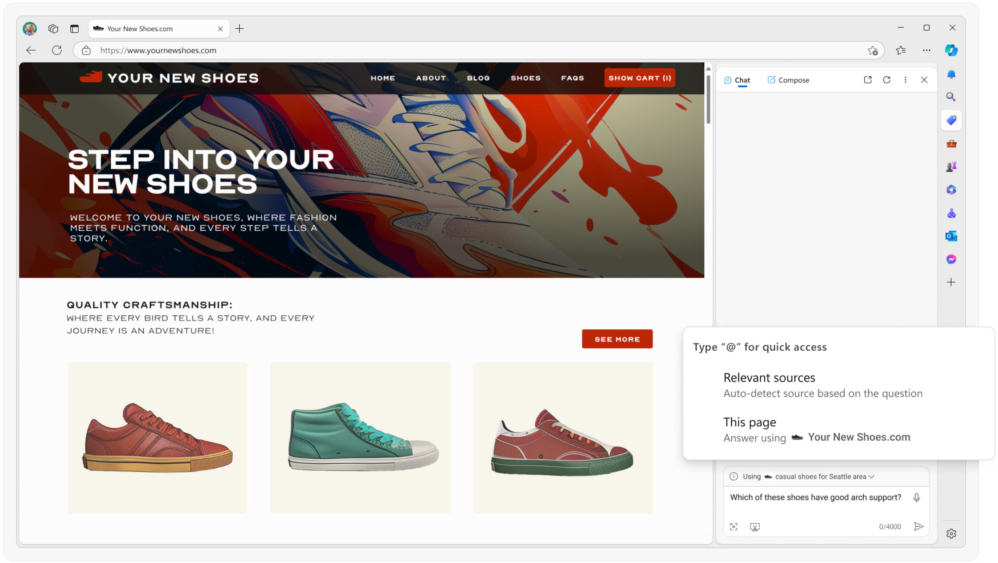The width and height of the screenshot is (998, 563).
Task: Click the add screenshot icon in chat
Action: point(754,527)
